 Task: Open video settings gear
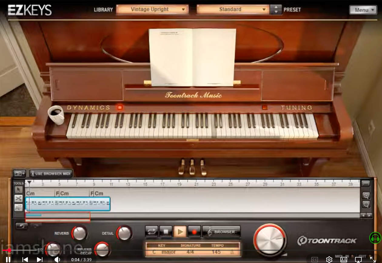click(329, 259)
